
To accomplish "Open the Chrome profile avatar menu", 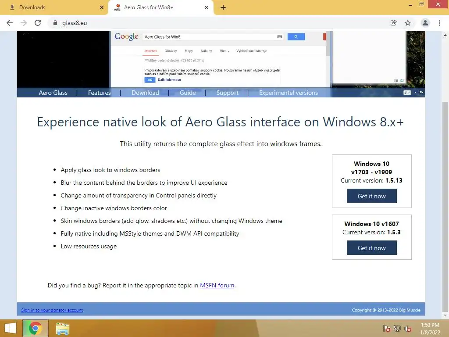I will point(425,23).
